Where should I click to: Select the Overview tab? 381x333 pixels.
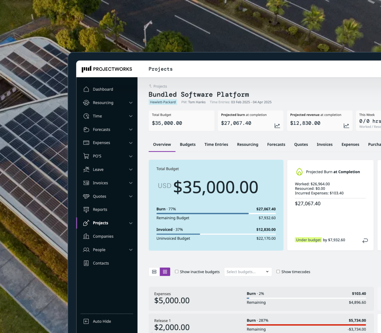(x=162, y=145)
